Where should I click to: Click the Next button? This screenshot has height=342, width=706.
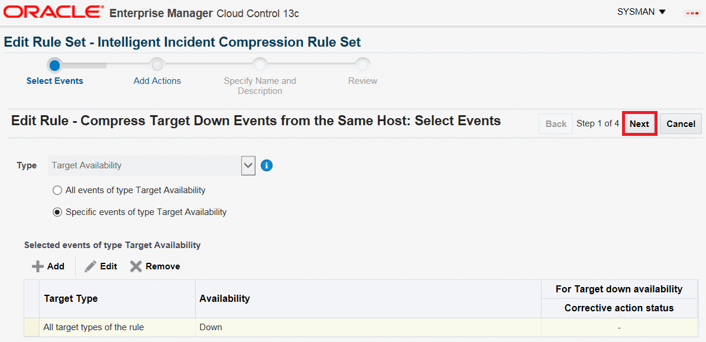click(639, 124)
